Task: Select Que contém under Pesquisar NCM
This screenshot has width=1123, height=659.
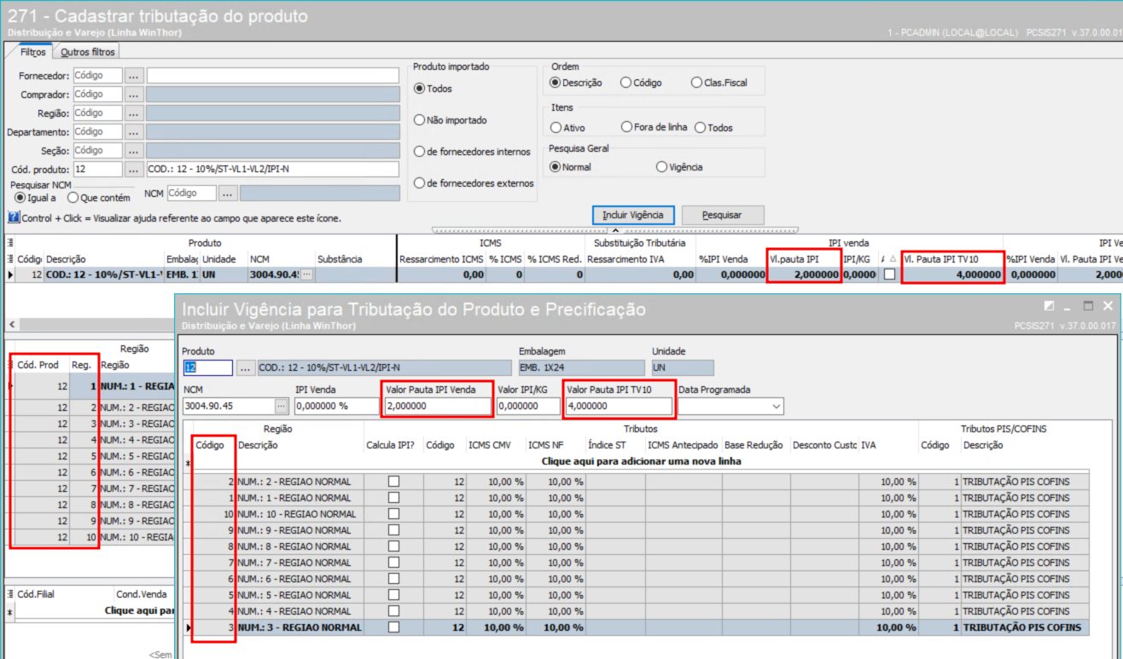Action: pyautogui.click(x=101, y=198)
